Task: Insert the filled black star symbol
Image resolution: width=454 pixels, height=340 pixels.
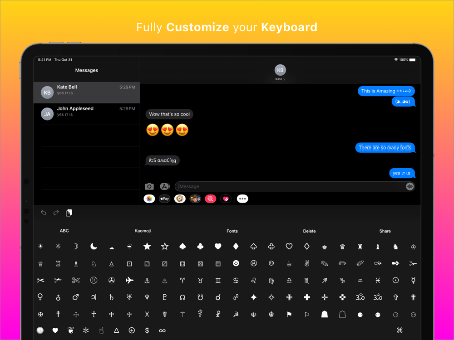Action: (147, 246)
